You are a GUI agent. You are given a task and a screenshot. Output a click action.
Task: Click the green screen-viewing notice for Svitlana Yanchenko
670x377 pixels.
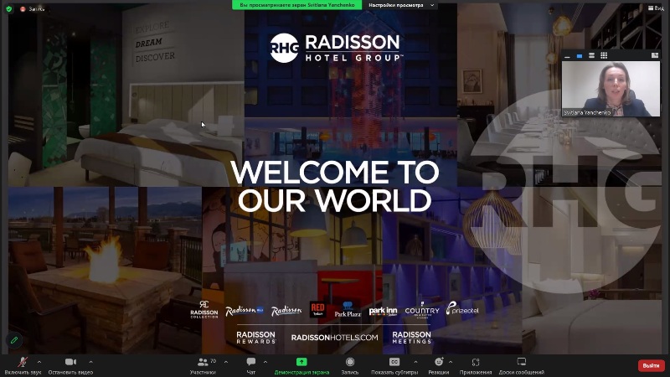pyautogui.click(x=297, y=5)
